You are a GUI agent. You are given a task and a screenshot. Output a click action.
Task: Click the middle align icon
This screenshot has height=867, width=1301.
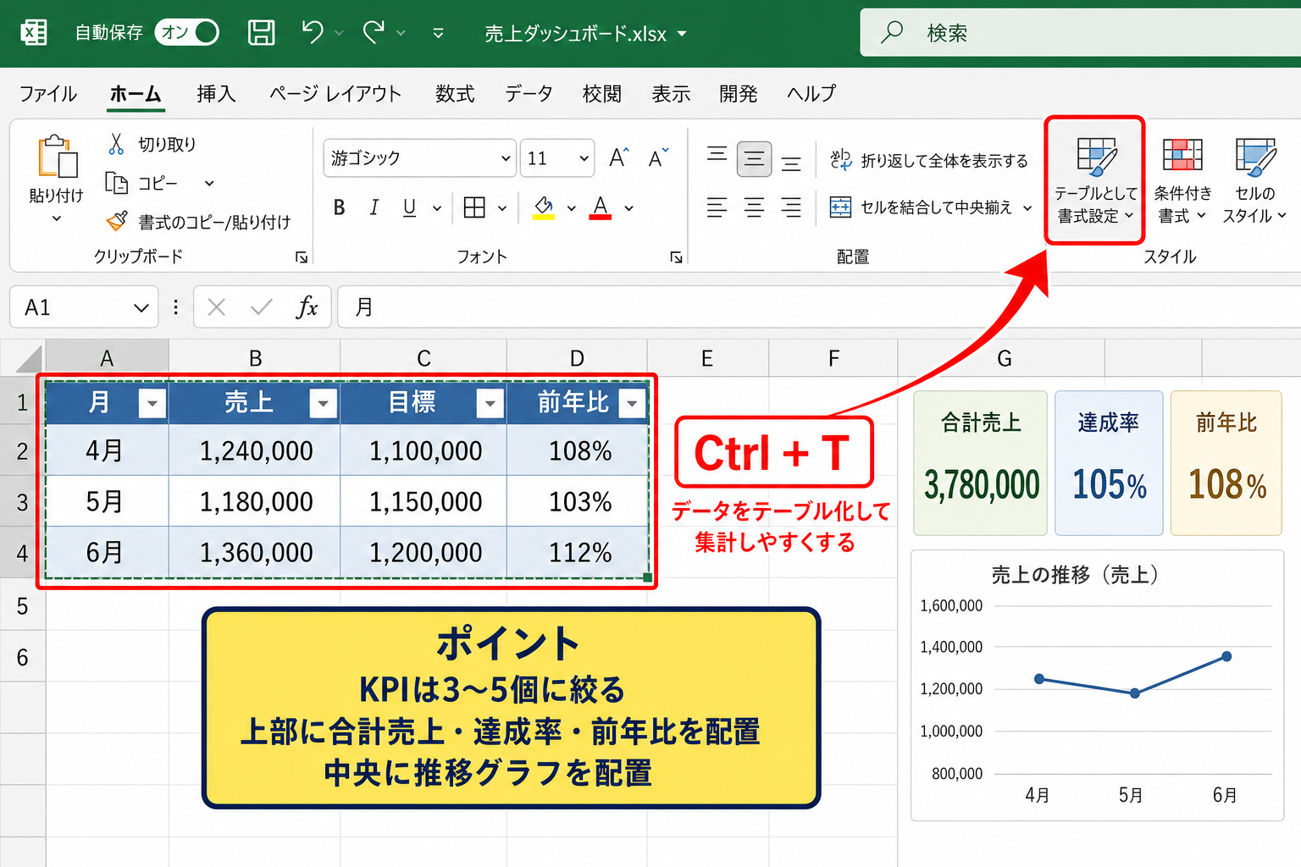754,158
